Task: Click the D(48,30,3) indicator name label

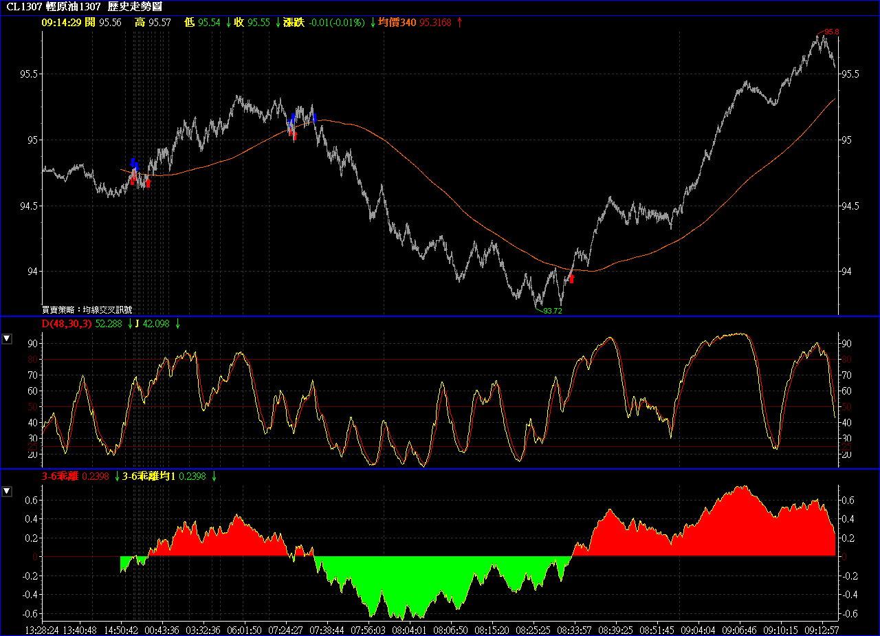Action: 67,323
